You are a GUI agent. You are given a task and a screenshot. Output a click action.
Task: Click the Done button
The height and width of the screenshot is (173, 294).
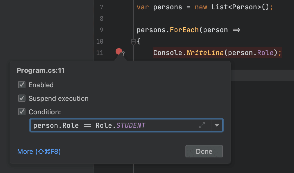tap(204, 151)
